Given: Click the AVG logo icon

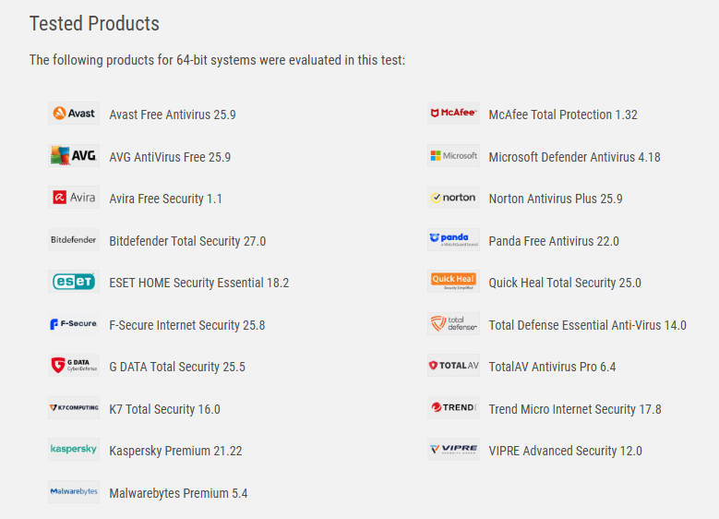Looking at the screenshot, I should (x=74, y=155).
